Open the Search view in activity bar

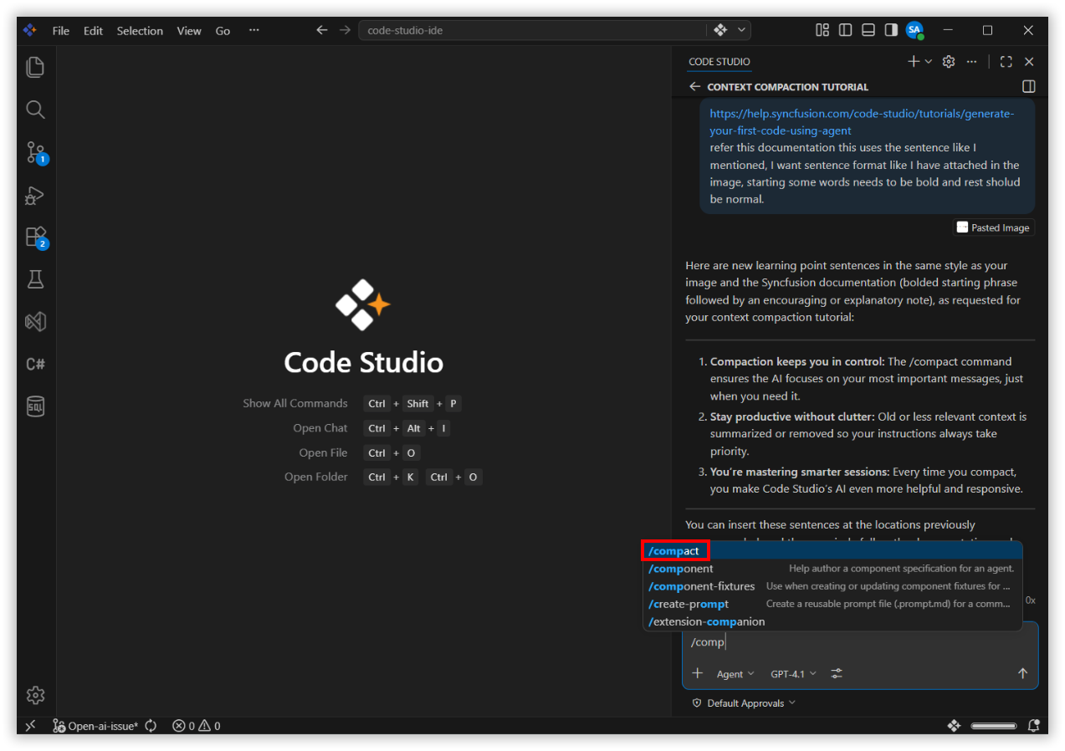coord(35,110)
